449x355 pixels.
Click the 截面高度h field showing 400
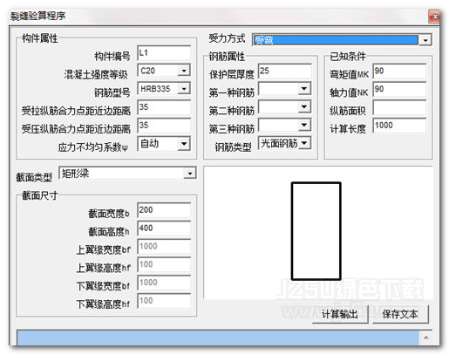pos(164,229)
